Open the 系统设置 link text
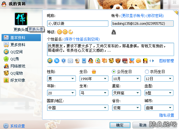Screen dimensions: 179x129 (x=18, y=126)
